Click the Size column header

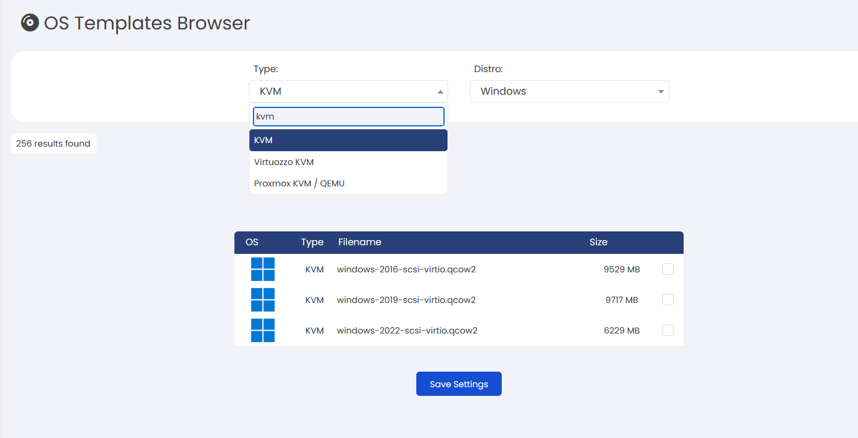(x=598, y=242)
